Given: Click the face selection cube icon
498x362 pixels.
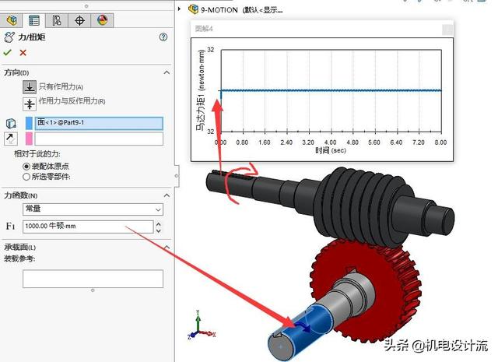Looking at the screenshot, I should 11,123.
